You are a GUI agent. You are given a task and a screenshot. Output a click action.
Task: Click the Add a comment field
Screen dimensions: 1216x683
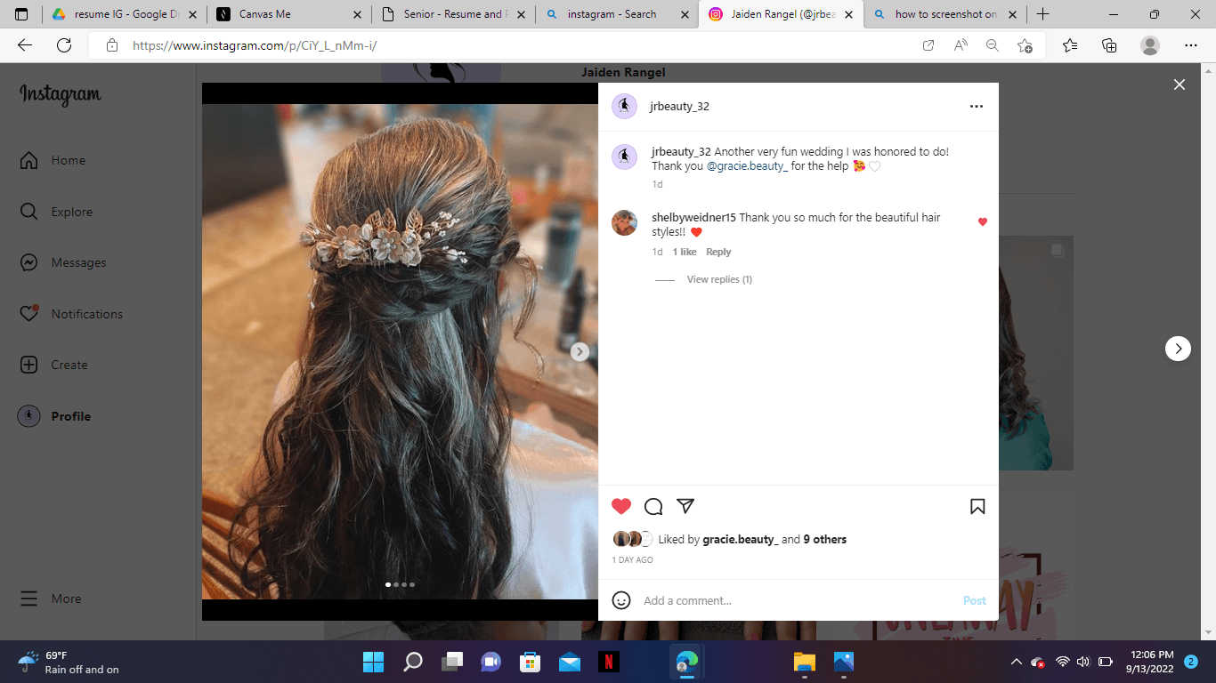pos(797,600)
